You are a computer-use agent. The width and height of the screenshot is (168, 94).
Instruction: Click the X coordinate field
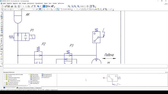(x=65, y=9)
